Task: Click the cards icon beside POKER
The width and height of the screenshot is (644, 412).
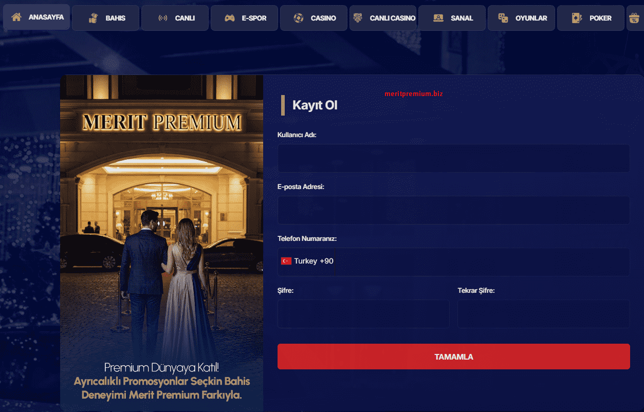Action: point(577,18)
